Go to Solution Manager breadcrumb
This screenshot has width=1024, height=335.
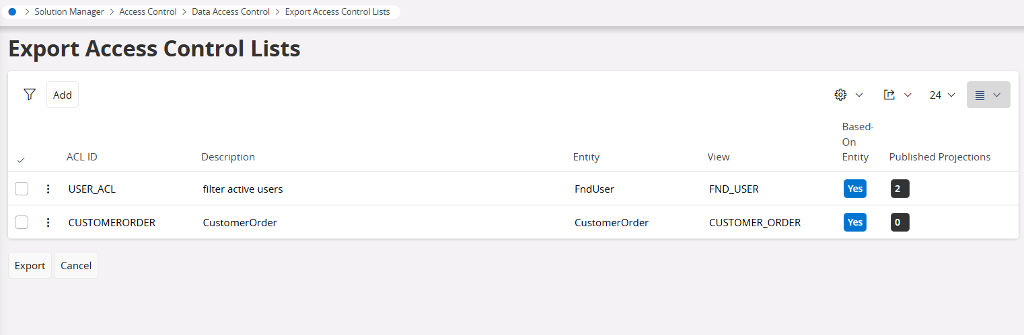tap(69, 11)
